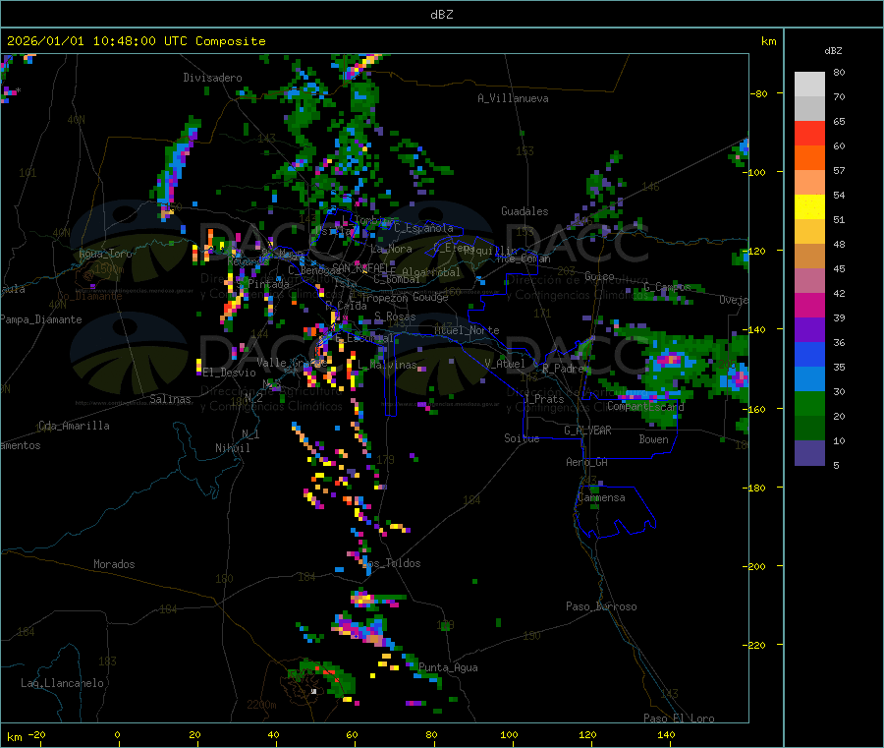Viewport: 884px width, 748px height.
Task: Click the 'C_Española' map label
Action: tap(423, 228)
